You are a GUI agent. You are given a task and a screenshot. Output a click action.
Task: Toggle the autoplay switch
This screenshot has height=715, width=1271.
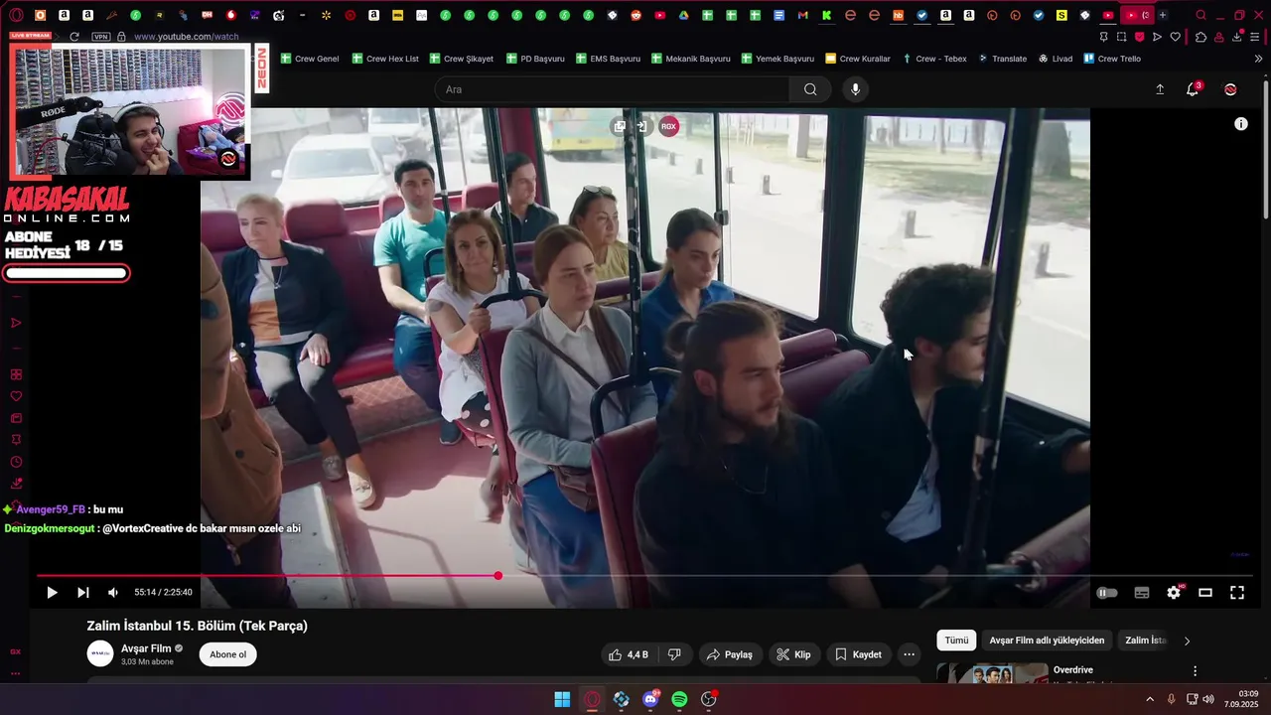tap(1107, 593)
